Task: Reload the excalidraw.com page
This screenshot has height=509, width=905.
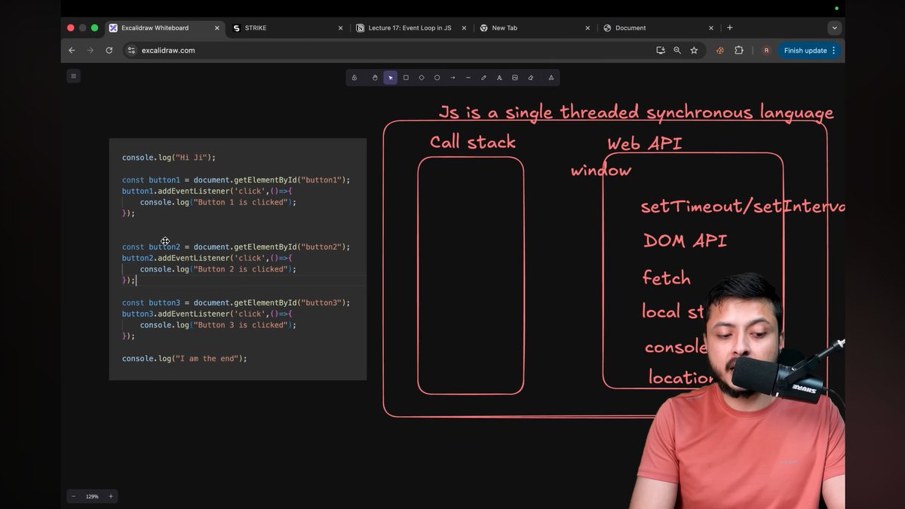Action: [109, 51]
